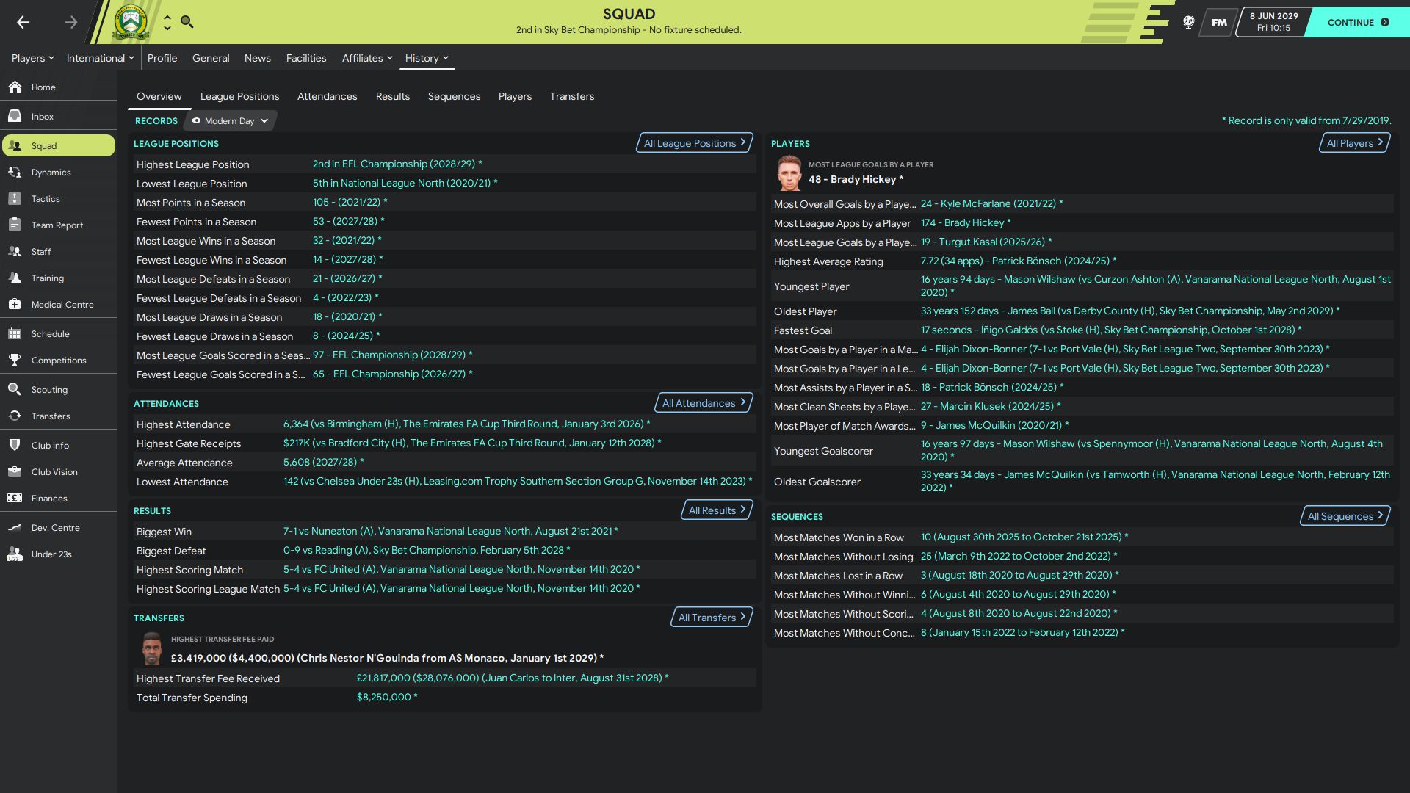Click the club switcher up/down arrows
Viewport: 1410px width, 793px height.
[167, 22]
